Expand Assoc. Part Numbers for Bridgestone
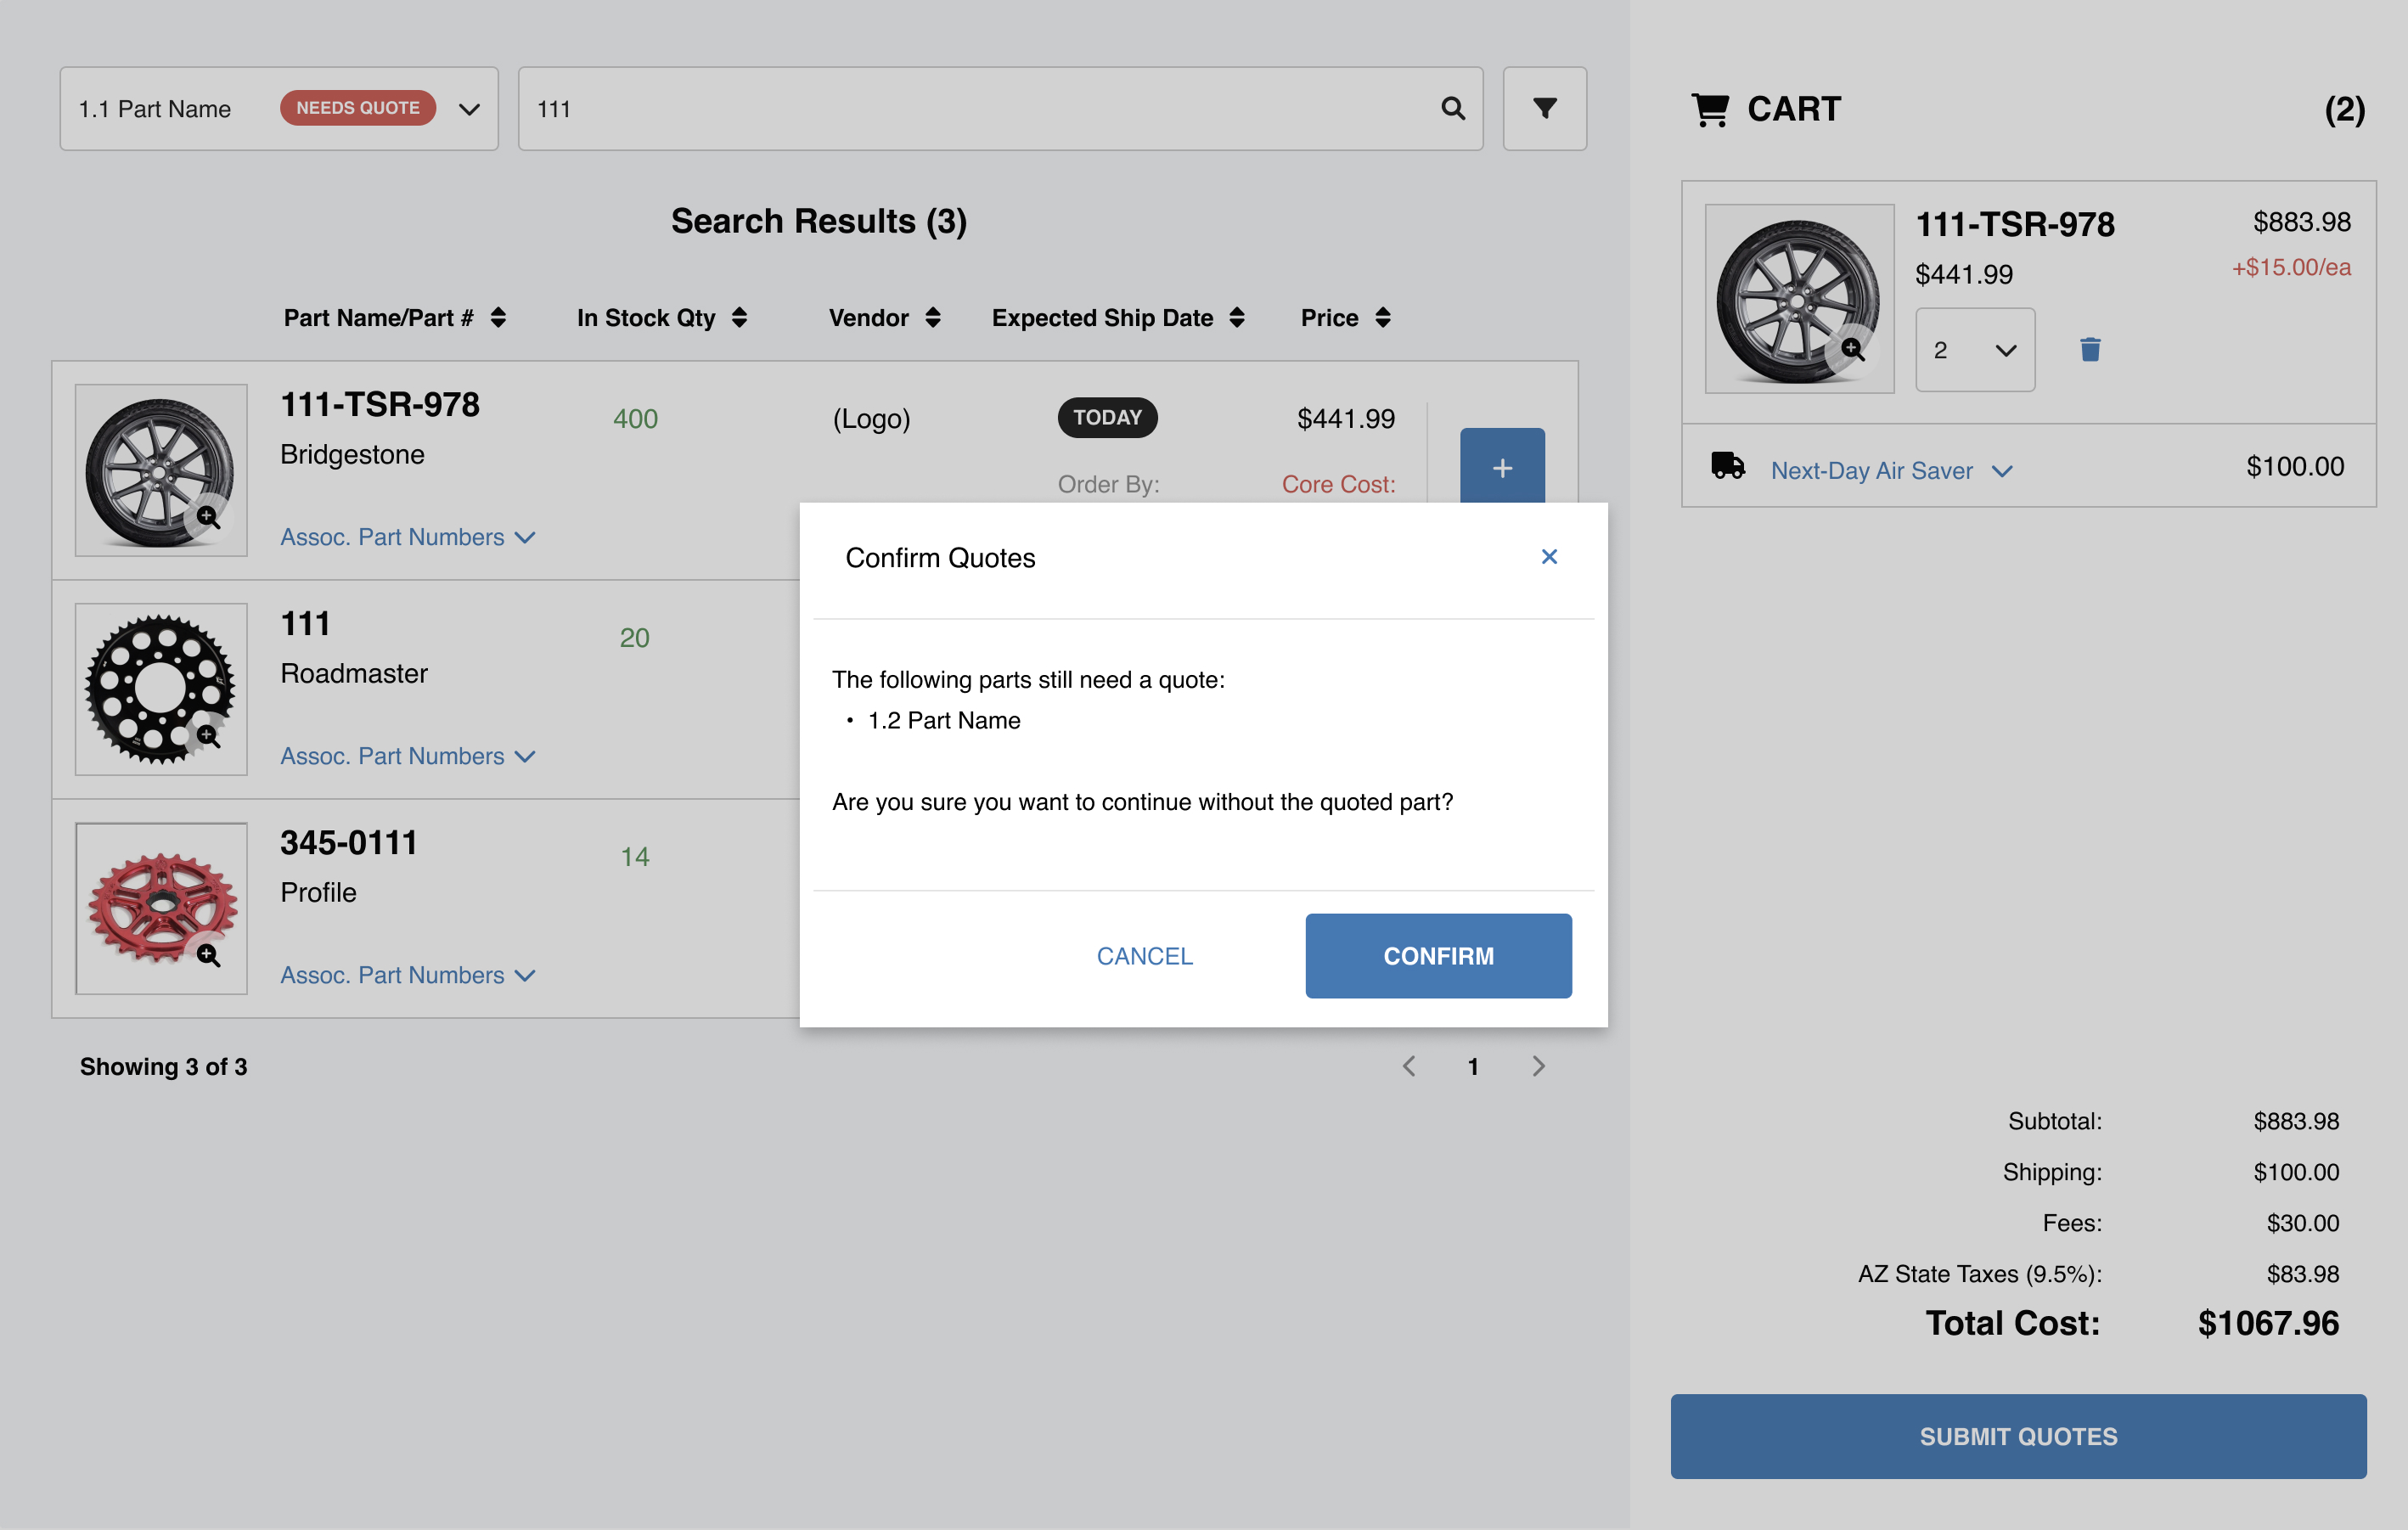This screenshot has height=1530, width=2408. coord(407,537)
